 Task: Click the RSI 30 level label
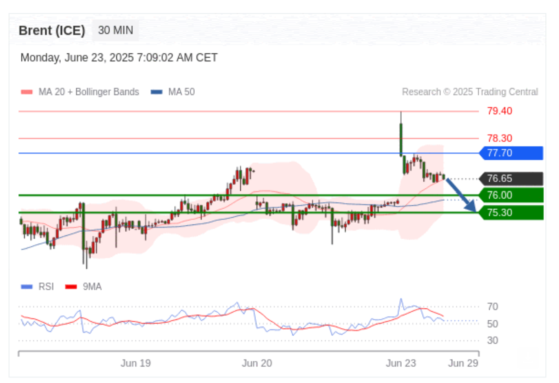click(493, 341)
